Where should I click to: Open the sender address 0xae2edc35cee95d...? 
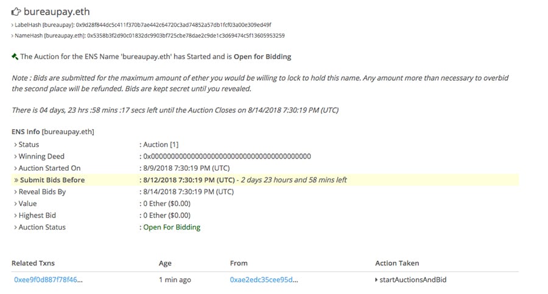pyautogui.click(x=264, y=280)
